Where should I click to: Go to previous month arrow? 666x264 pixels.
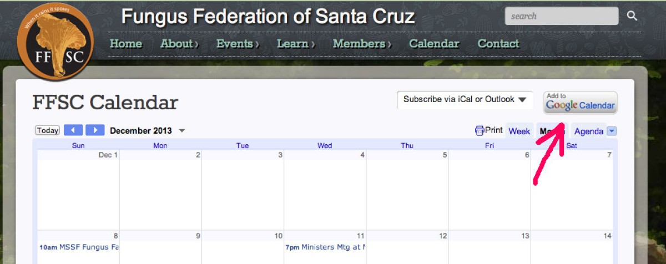coord(73,130)
